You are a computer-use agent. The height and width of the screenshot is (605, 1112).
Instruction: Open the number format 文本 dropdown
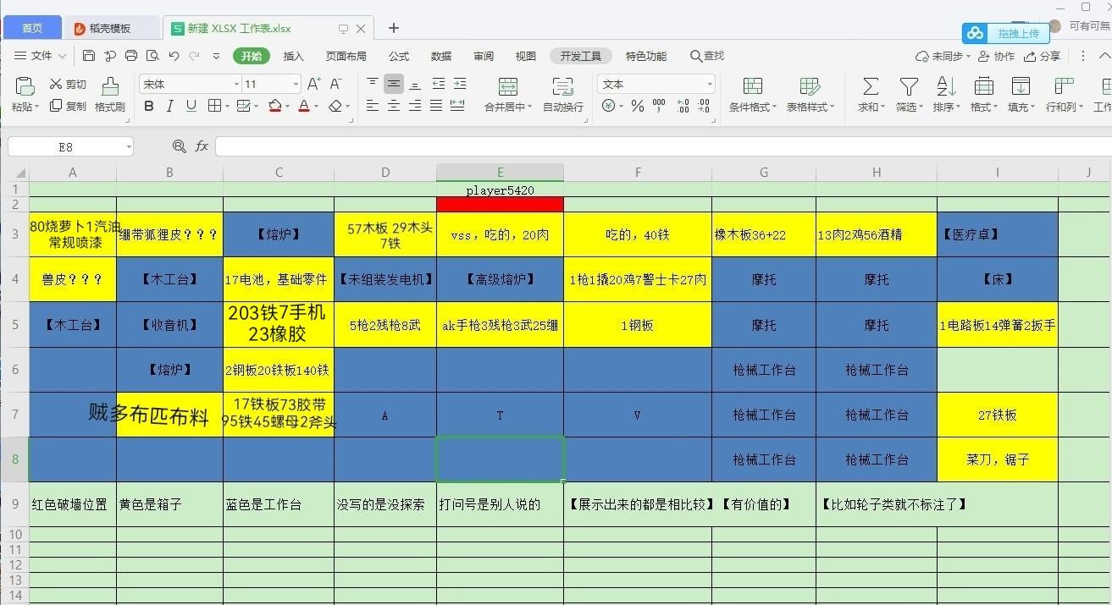[709, 84]
